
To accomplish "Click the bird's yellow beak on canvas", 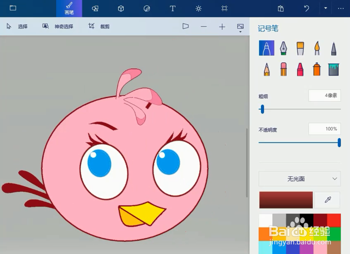I will [142, 214].
